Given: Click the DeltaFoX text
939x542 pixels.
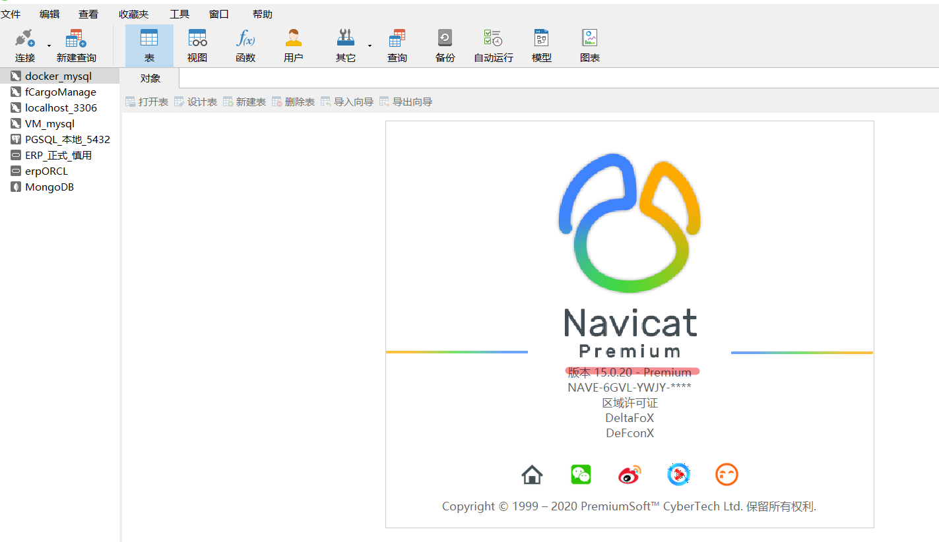Looking at the screenshot, I should pyautogui.click(x=630, y=418).
